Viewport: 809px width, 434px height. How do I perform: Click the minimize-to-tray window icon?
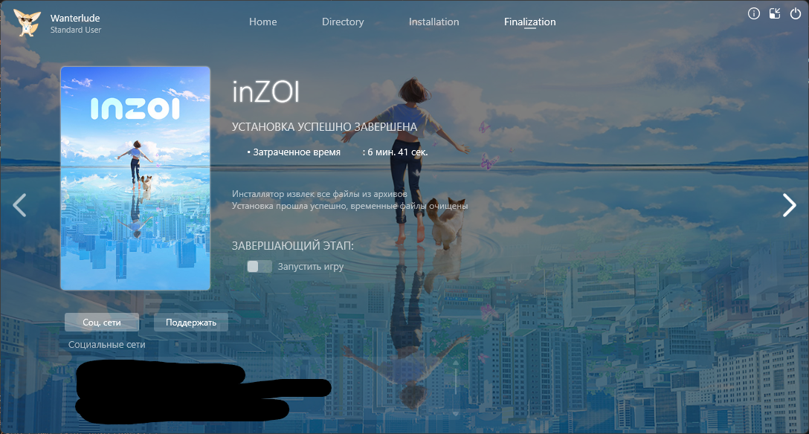tap(775, 14)
